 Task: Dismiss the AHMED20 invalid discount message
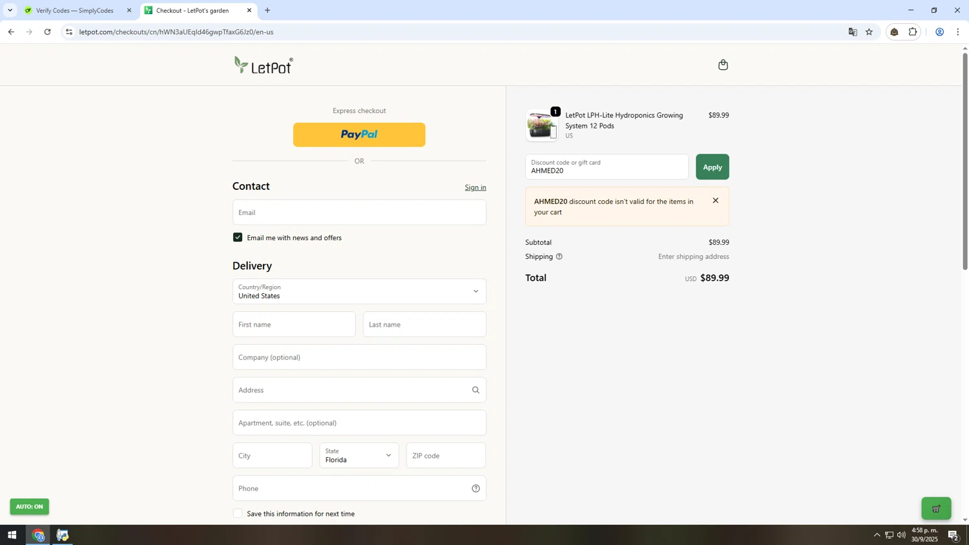tap(715, 201)
